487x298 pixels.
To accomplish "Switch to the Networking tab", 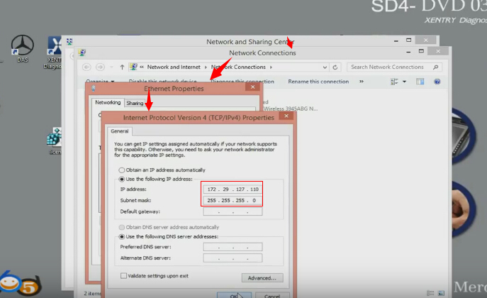I will [108, 103].
